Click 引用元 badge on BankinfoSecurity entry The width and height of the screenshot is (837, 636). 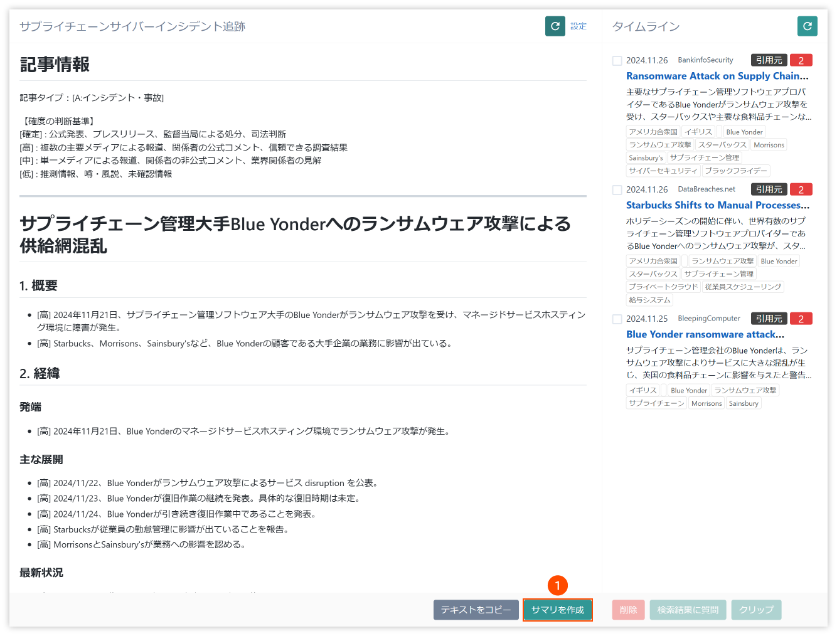[769, 60]
